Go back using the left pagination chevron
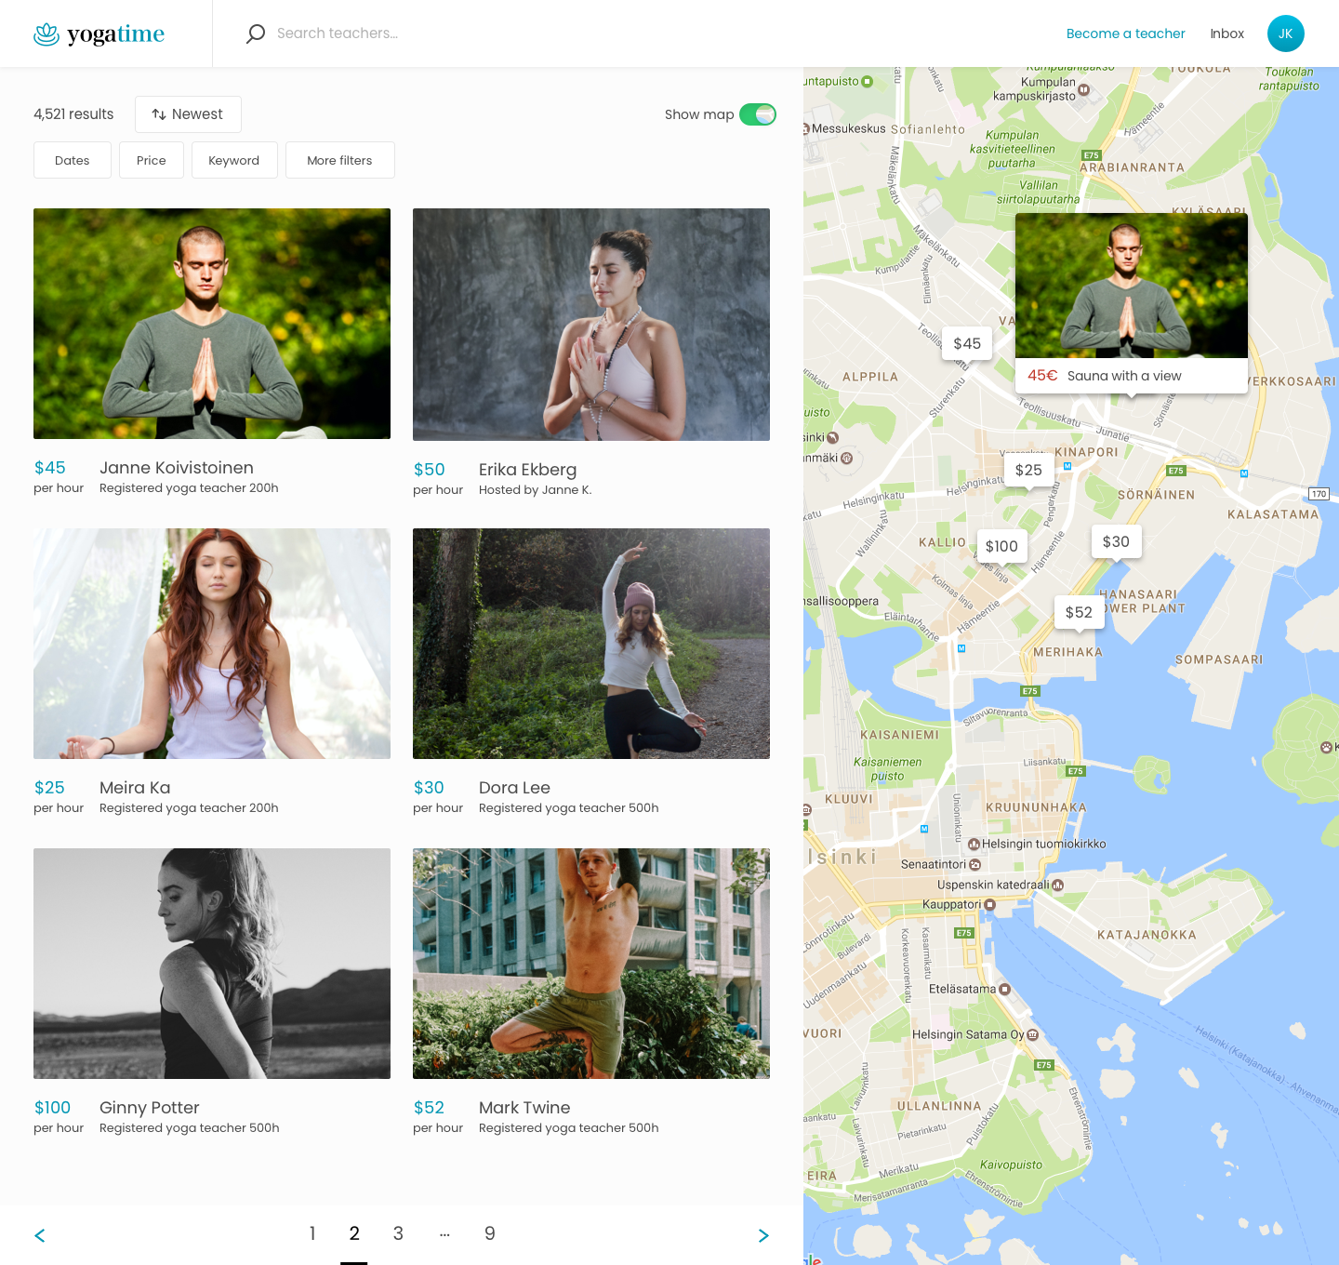1339x1265 pixels. pyautogui.click(x=40, y=1235)
